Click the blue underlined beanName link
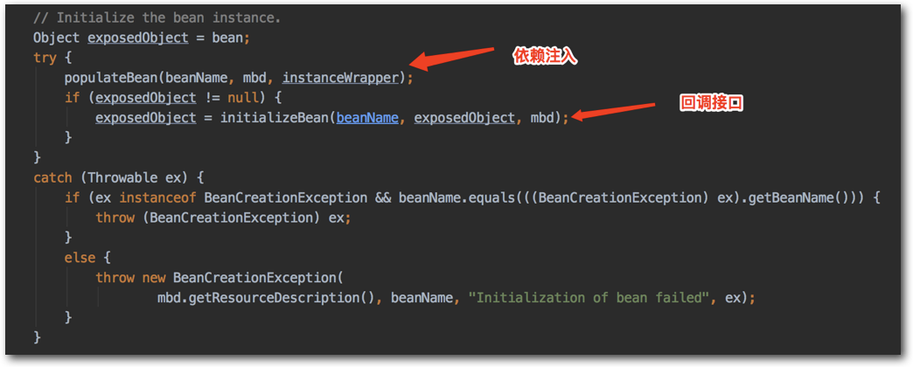913x367 pixels. [367, 117]
